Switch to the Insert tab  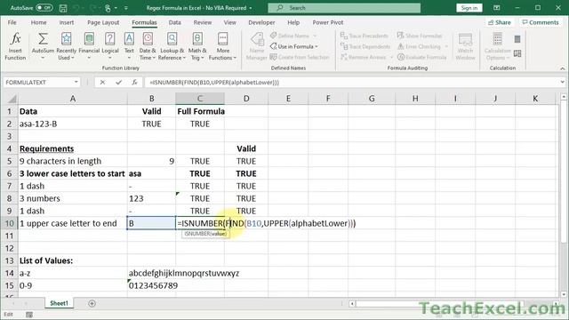click(67, 22)
